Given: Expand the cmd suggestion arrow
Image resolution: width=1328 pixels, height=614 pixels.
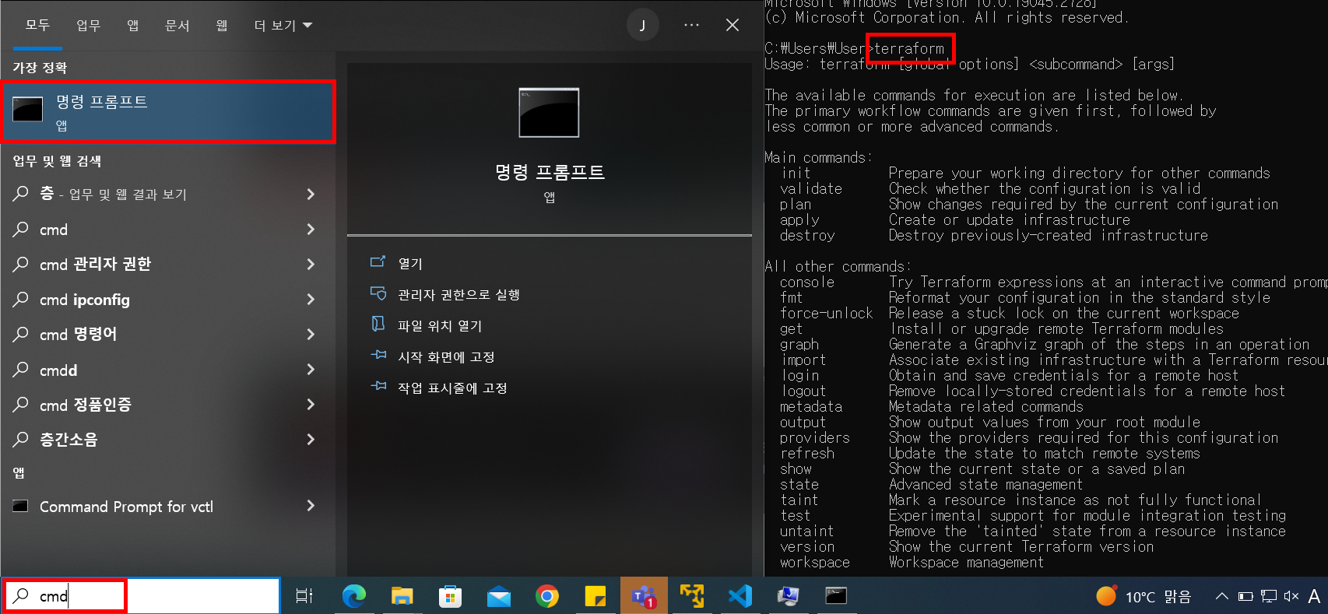Looking at the screenshot, I should 311,229.
